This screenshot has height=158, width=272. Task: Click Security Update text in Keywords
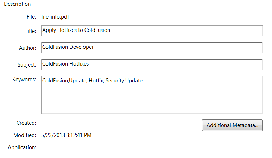(x=124, y=81)
